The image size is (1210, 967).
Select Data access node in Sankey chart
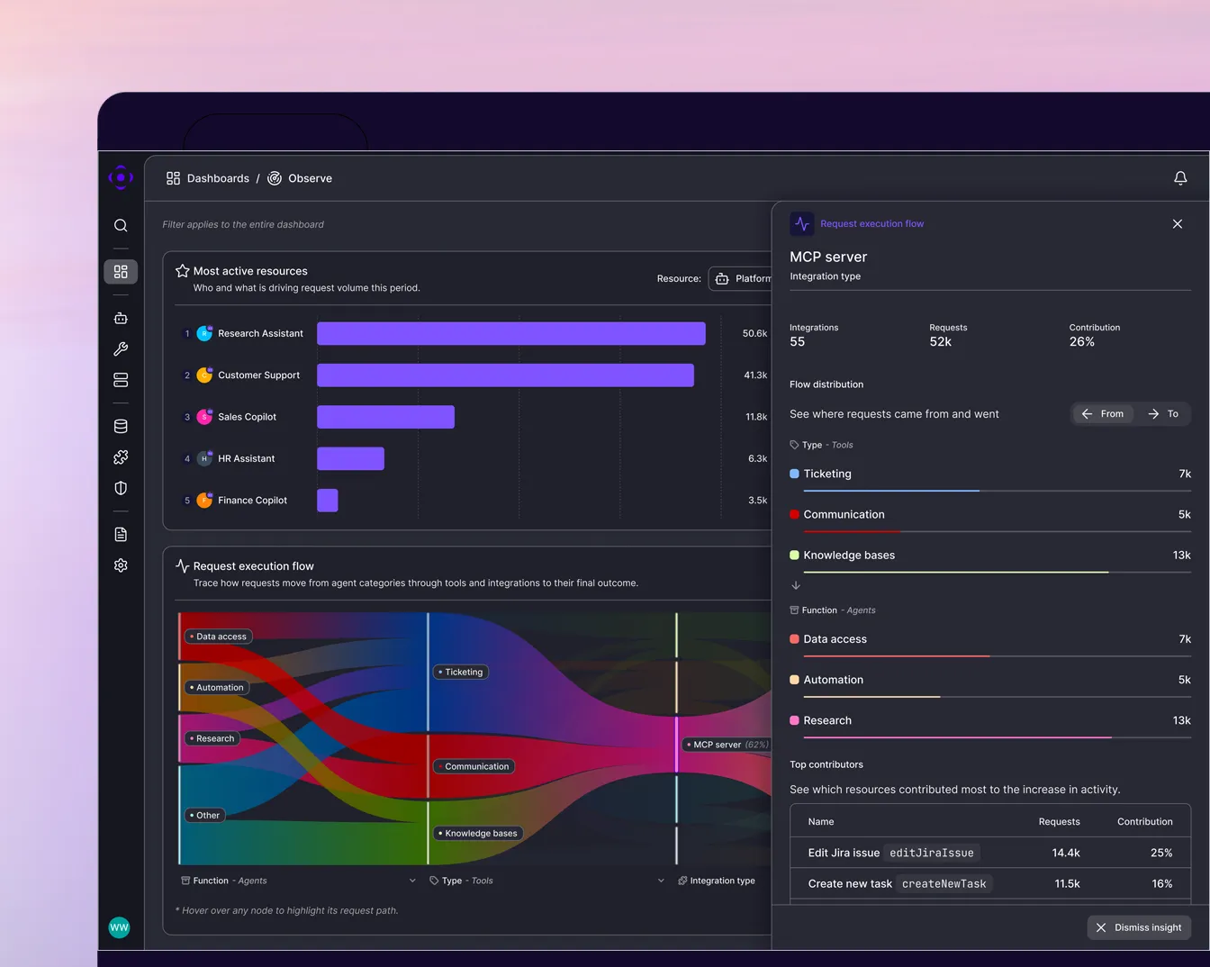click(219, 637)
